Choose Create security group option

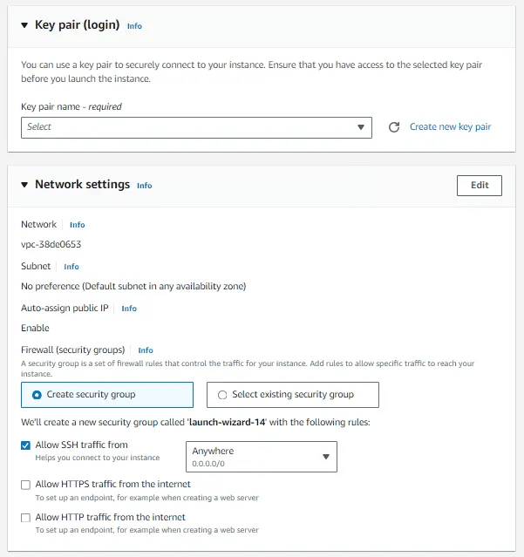(107, 395)
